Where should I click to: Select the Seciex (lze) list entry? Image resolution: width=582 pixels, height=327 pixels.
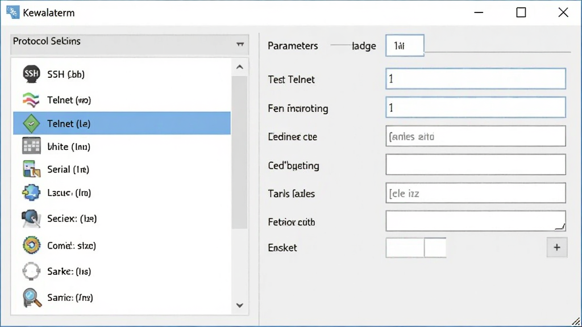coord(122,219)
